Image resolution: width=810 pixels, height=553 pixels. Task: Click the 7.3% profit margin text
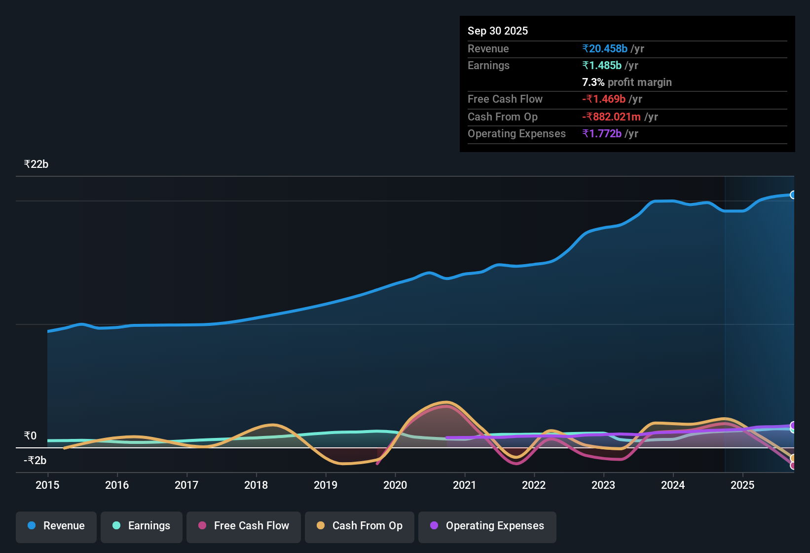pyautogui.click(x=627, y=82)
